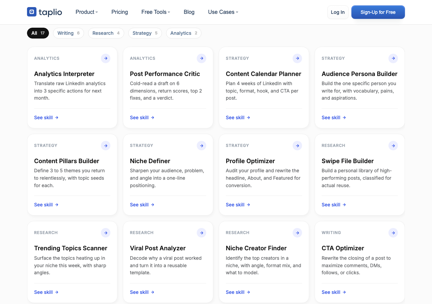
Task: Click arrow icon on Niche Definer card
Action: pyautogui.click(x=201, y=146)
